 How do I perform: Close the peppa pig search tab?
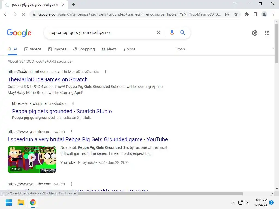coord(63,5)
